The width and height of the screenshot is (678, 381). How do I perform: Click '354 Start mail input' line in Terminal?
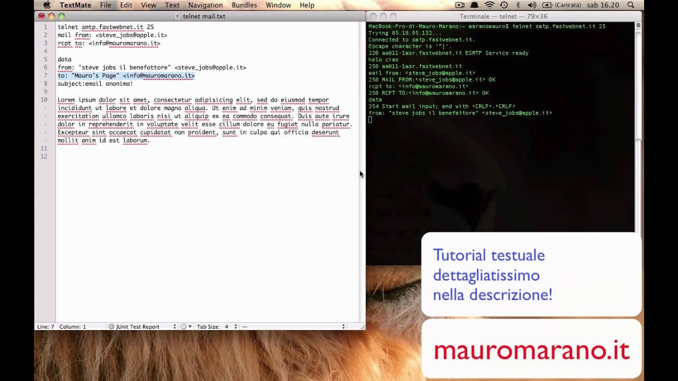tap(442, 106)
